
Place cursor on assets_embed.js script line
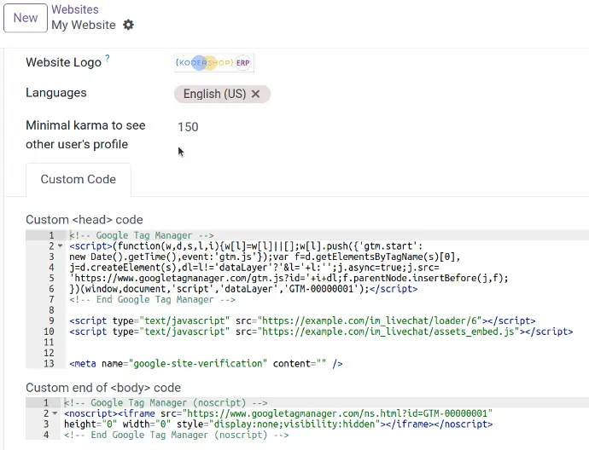[x=321, y=332]
